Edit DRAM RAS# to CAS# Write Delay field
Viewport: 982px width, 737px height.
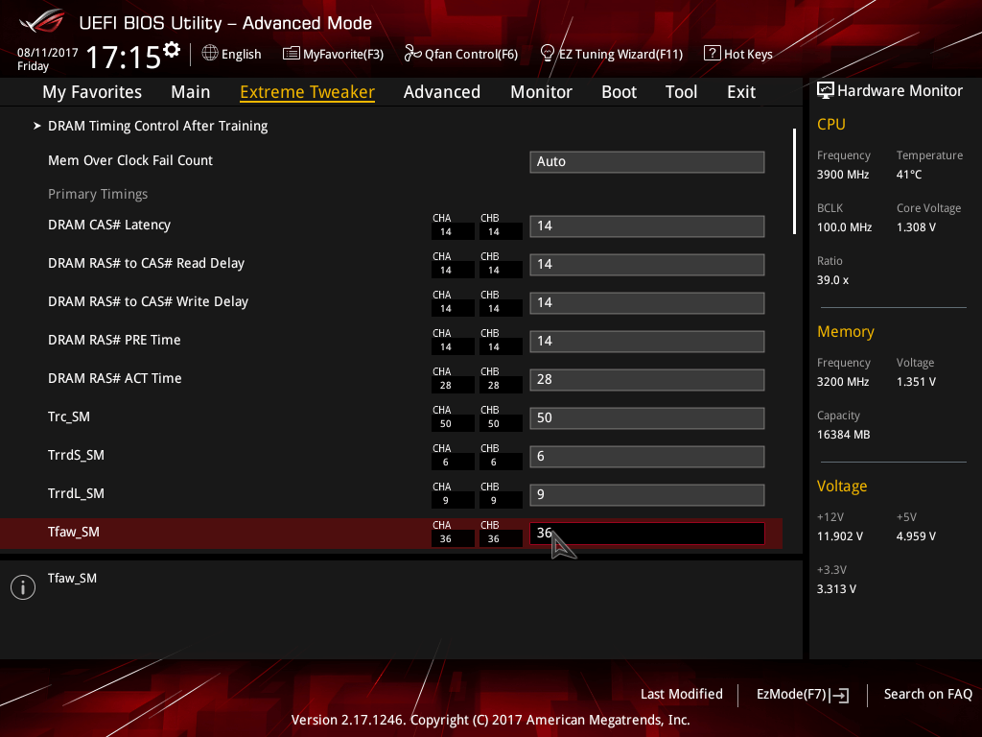coord(647,302)
